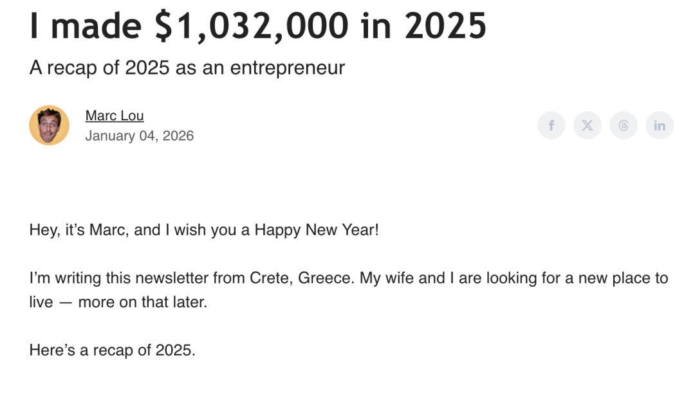695x394 pixels.
Task: Open the Marc Lou author profile link
Action: click(x=115, y=115)
